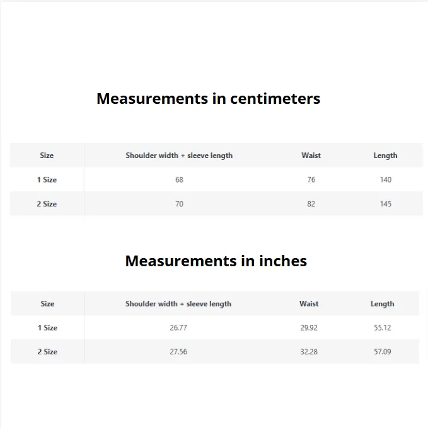Click the 'Measurements in centimeters' heading
The width and height of the screenshot is (428, 428).
tap(208, 99)
